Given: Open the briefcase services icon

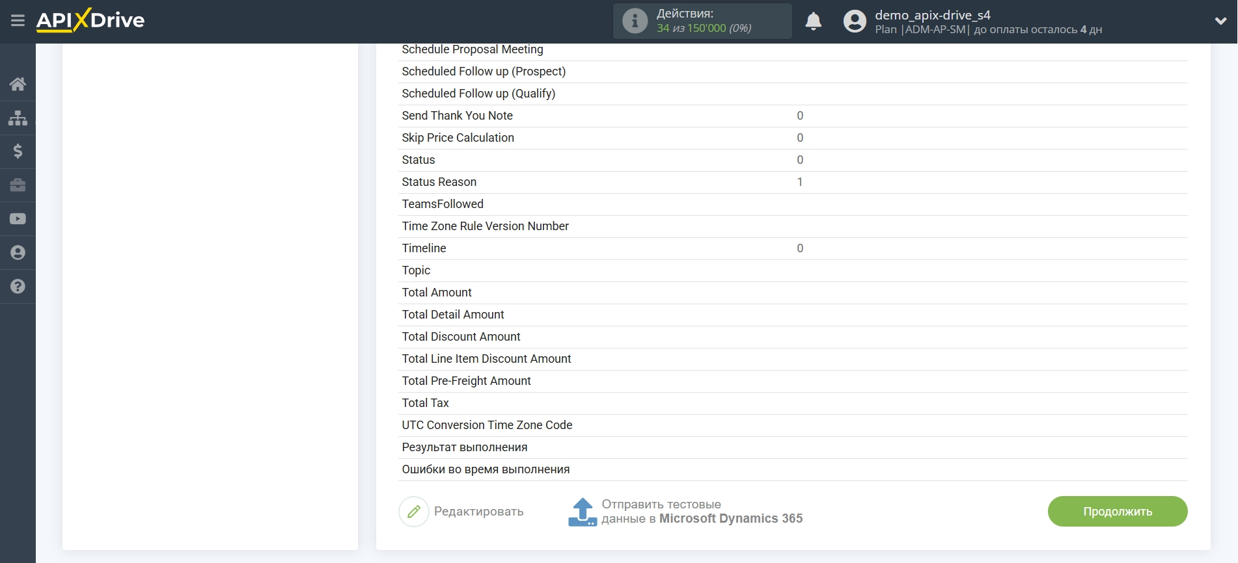Looking at the screenshot, I should pyautogui.click(x=18, y=185).
